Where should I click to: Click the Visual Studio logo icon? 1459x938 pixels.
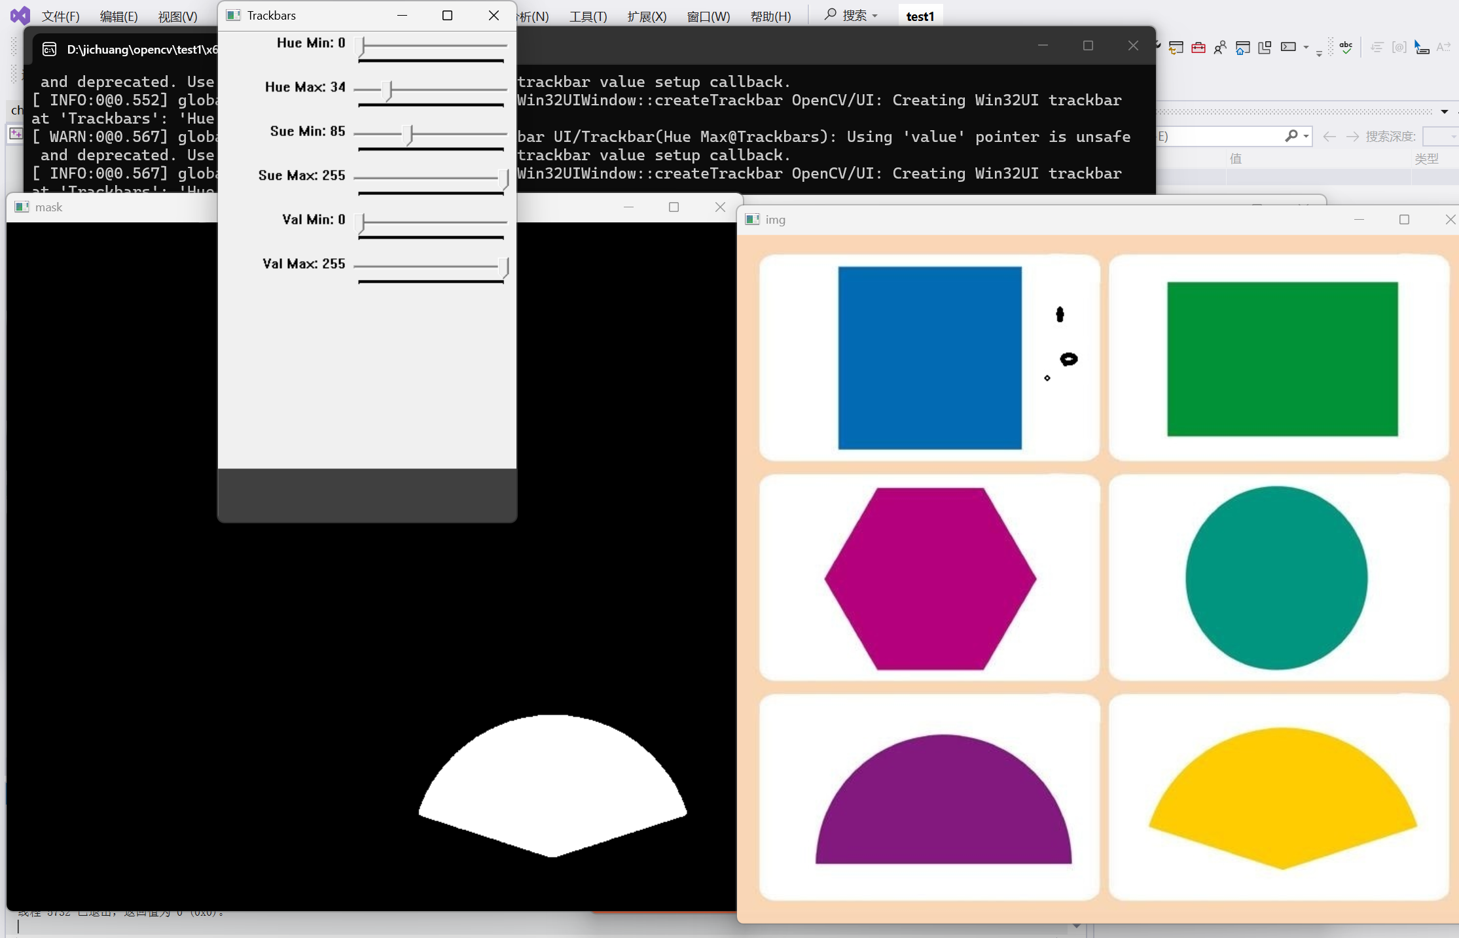tap(20, 15)
